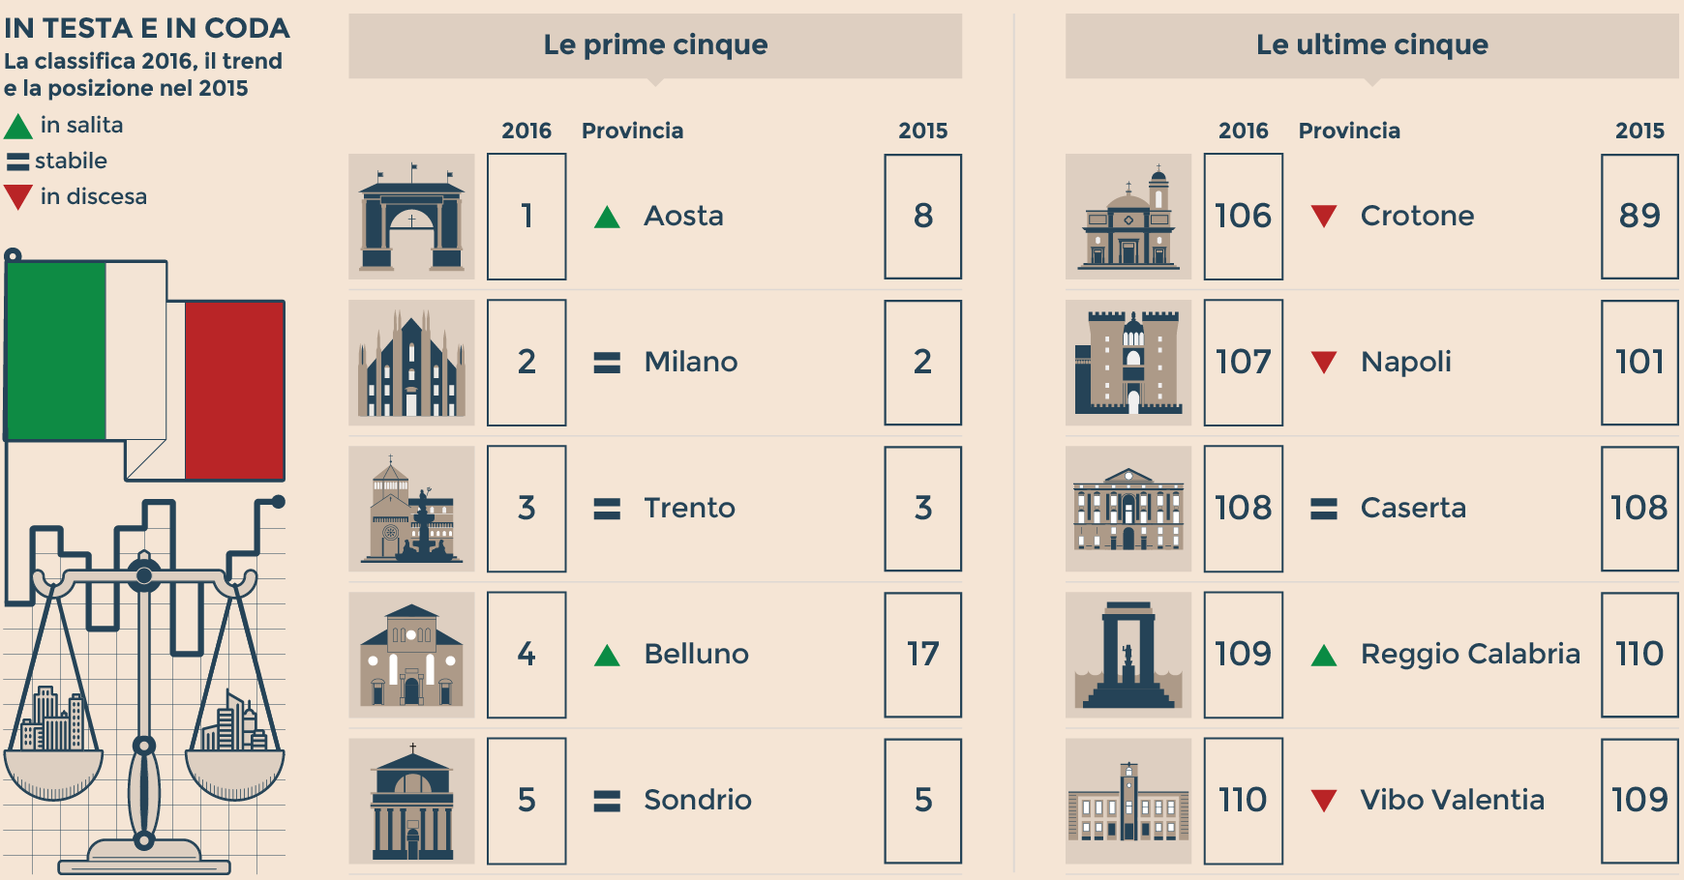The width and height of the screenshot is (1684, 880).
Task: Click the Napoli castle icon
Action: pos(1128,363)
